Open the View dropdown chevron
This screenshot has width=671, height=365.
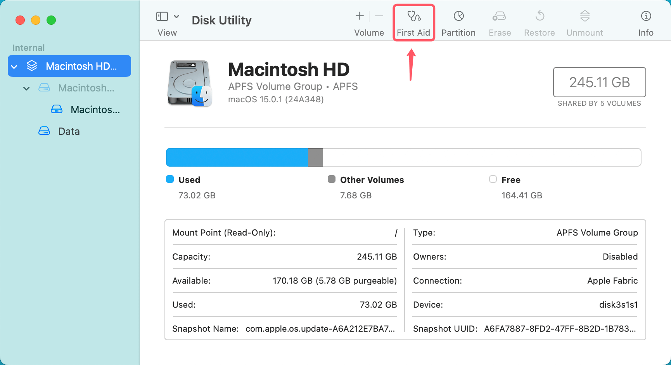[176, 16]
